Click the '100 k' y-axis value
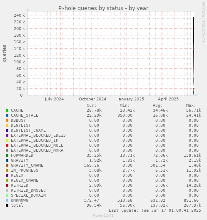The height and width of the screenshot is (220, 207). pyautogui.click(x=19, y=62)
